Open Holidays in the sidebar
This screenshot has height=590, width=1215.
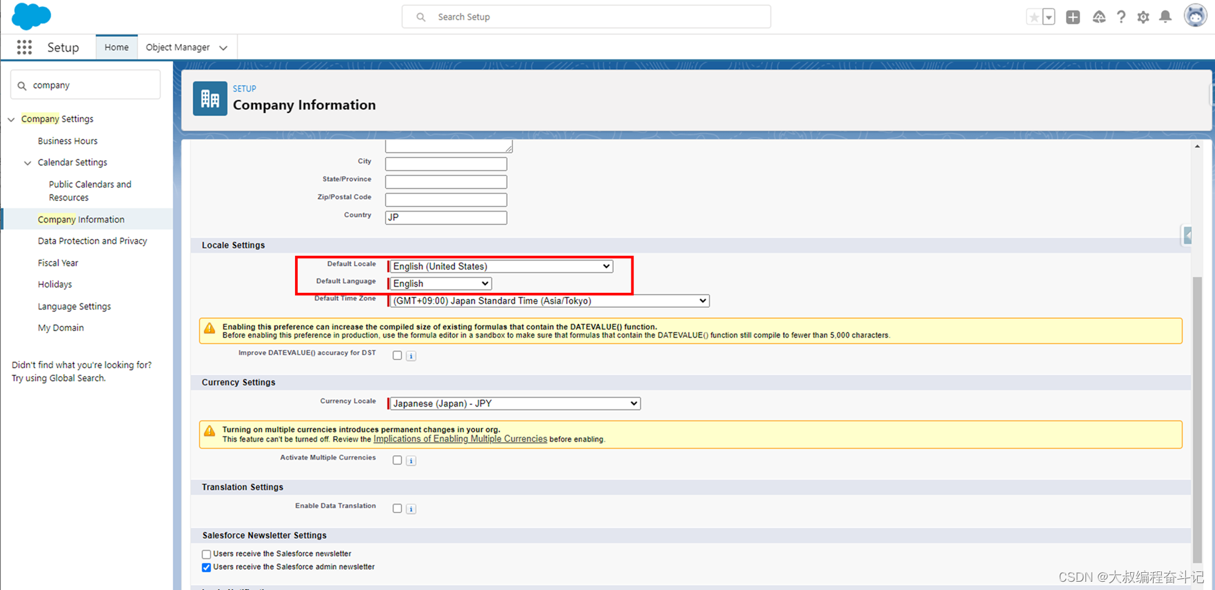pyautogui.click(x=54, y=284)
